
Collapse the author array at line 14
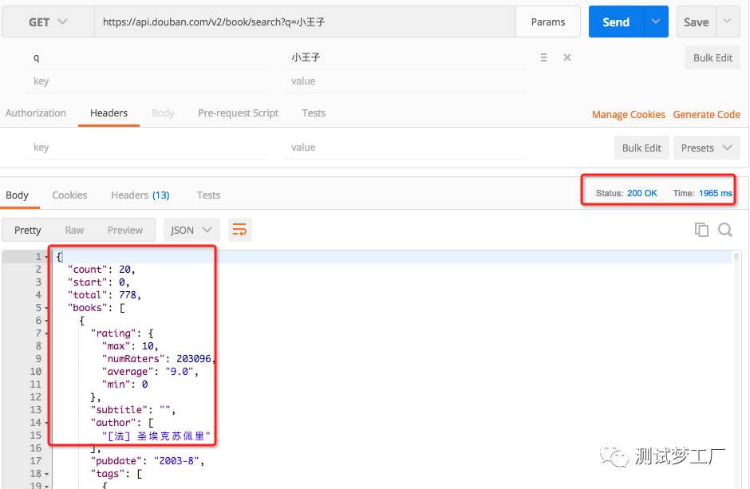tap(46, 423)
